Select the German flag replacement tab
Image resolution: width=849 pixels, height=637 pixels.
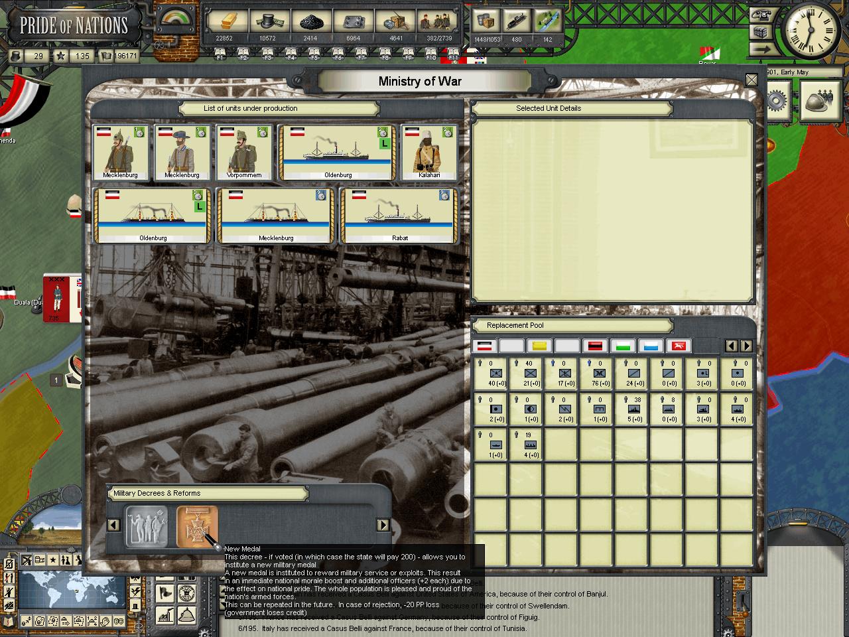pyautogui.click(x=484, y=346)
